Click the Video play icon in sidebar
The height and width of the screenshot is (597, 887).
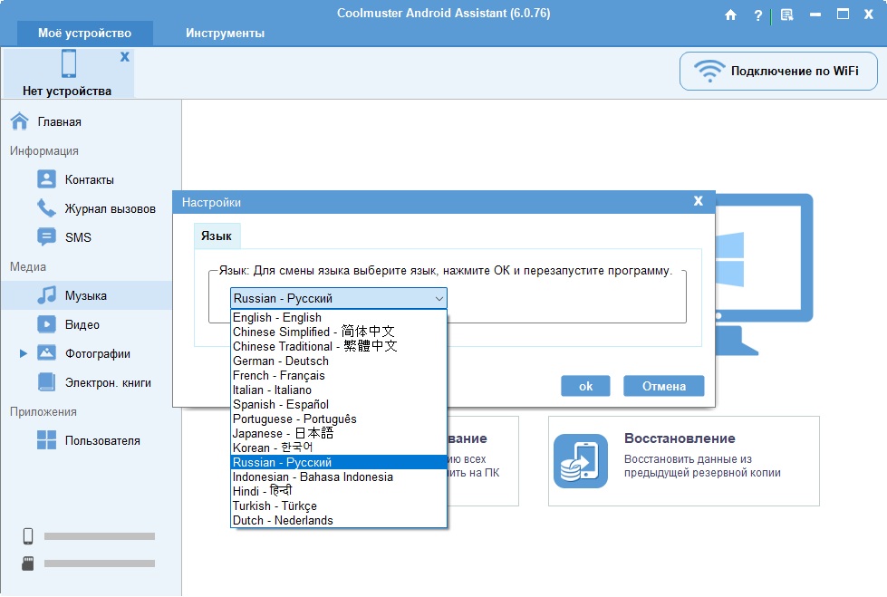[47, 324]
